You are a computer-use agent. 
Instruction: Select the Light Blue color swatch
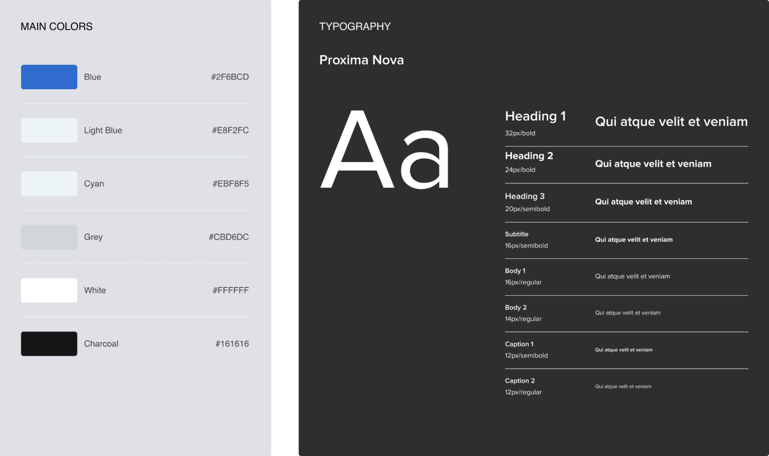pos(49,130)
